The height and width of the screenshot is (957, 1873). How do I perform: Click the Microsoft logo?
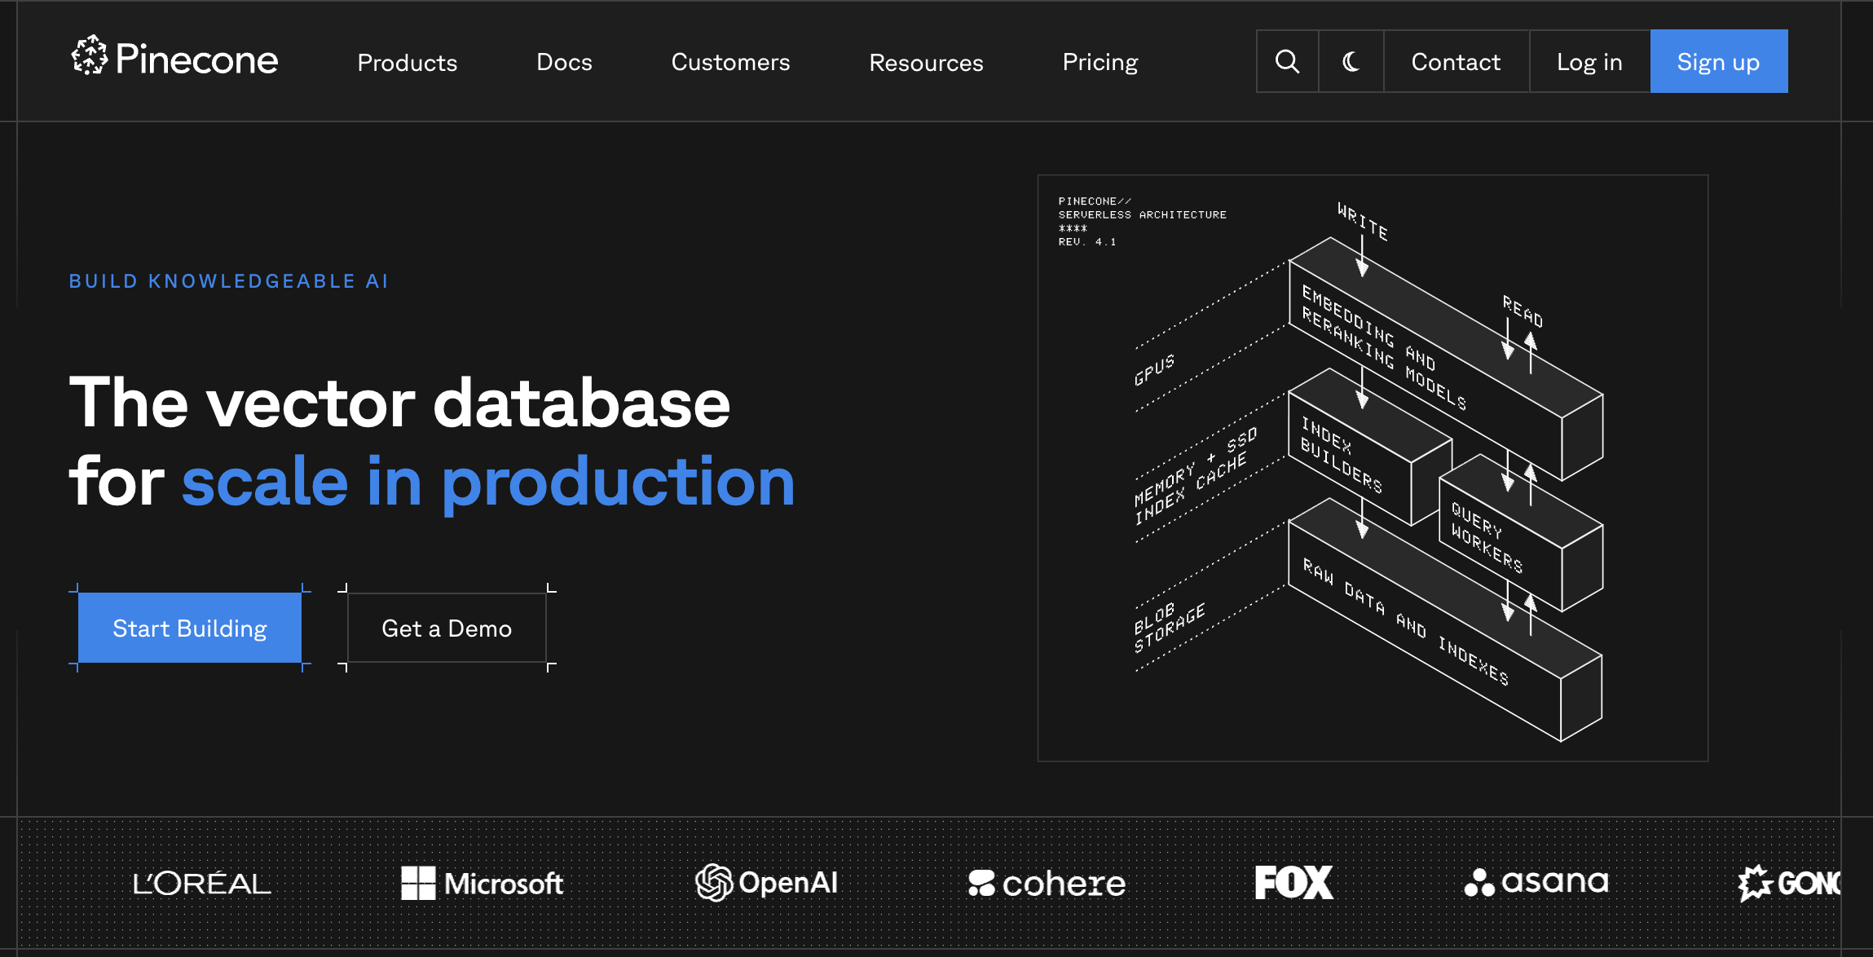tap(483, 884)
